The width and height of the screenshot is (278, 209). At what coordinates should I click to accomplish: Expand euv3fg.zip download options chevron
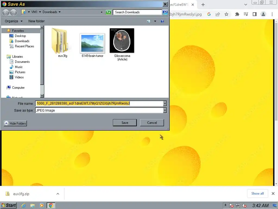(58, 194)
